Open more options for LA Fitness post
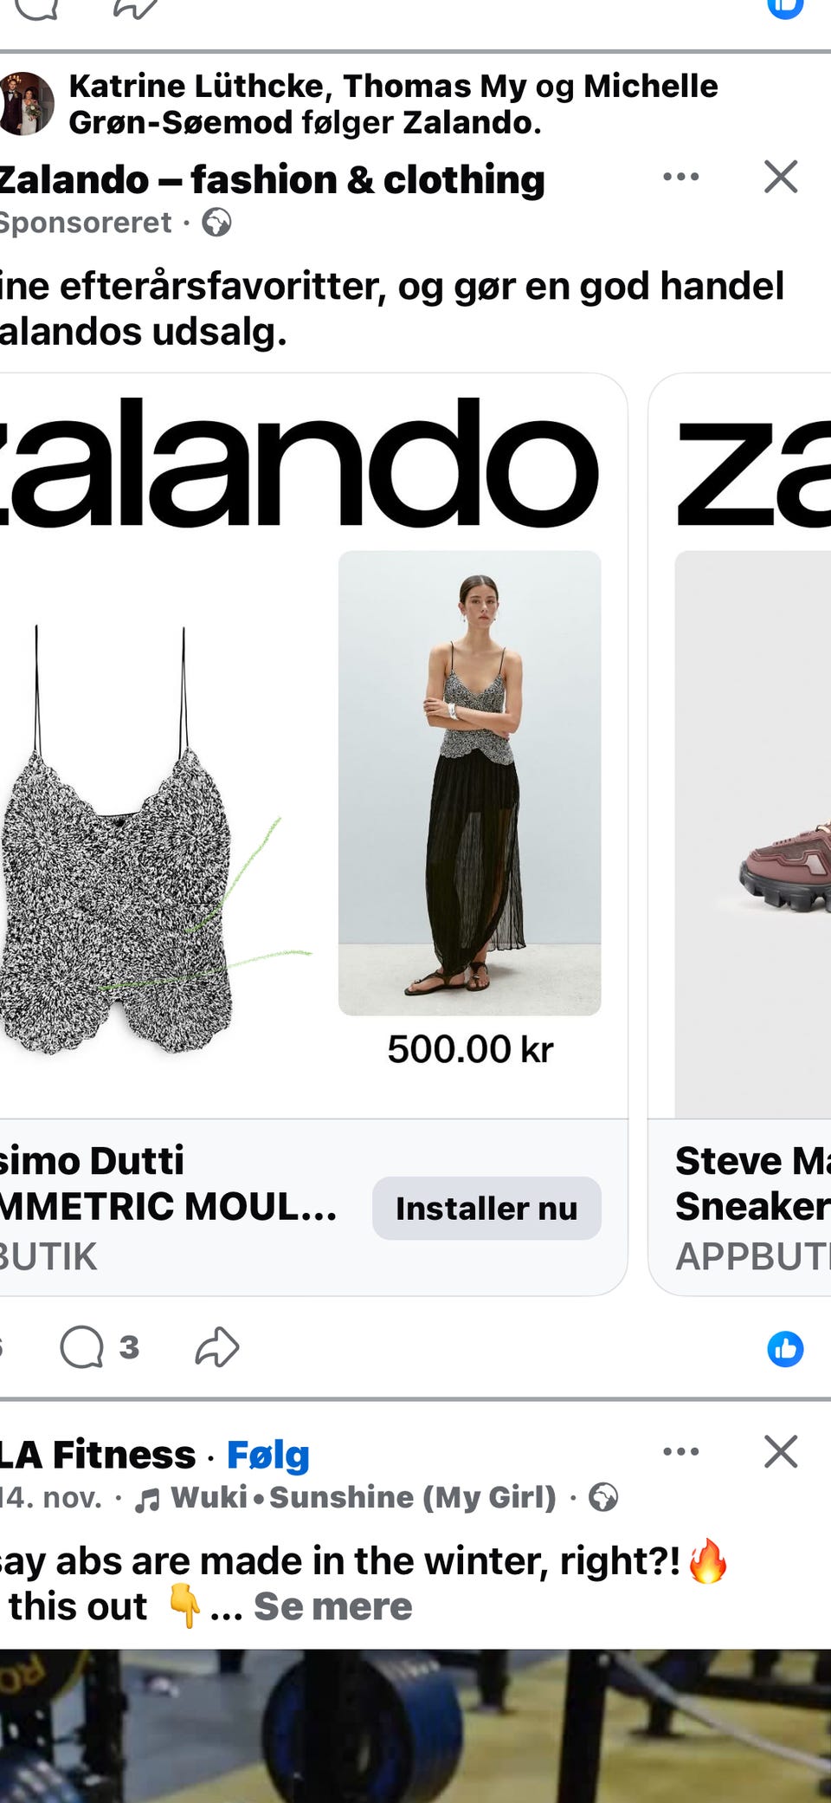Screen dimensions: 831x1803 point(681,1451)
